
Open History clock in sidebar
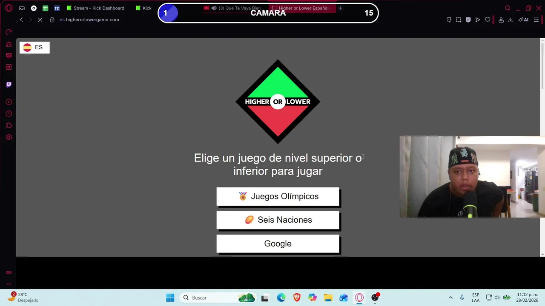[9, 113]
